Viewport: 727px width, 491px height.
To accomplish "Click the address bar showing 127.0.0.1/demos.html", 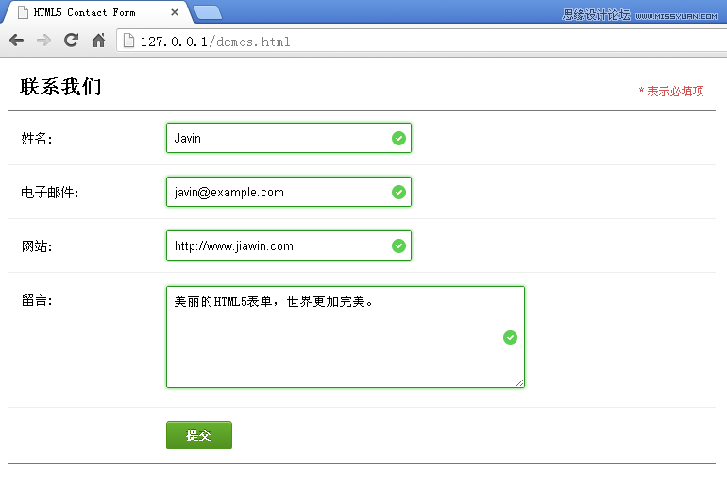I will (x=421, y=42).
